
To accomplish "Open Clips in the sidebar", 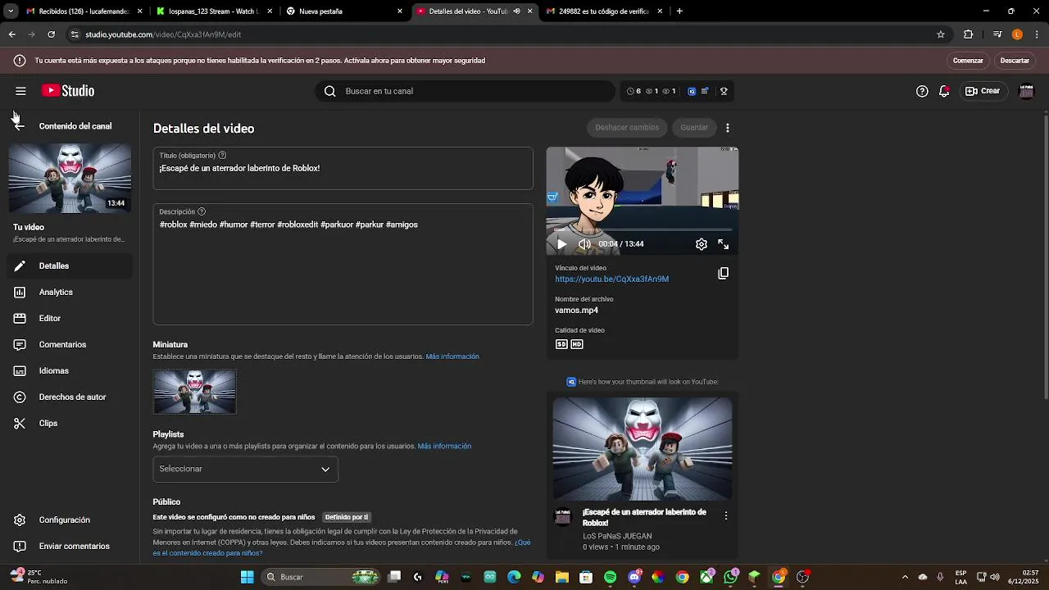I will [70, 423].
